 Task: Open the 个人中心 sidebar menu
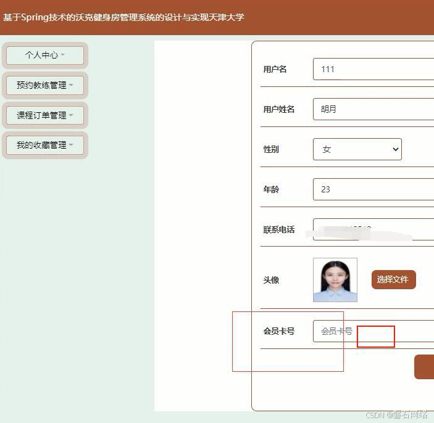click(45, 55)
